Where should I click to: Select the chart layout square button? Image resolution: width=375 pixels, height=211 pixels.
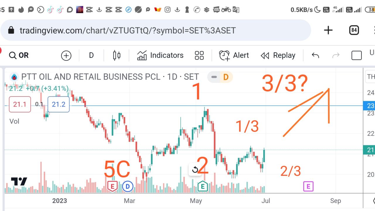(357, 55)
